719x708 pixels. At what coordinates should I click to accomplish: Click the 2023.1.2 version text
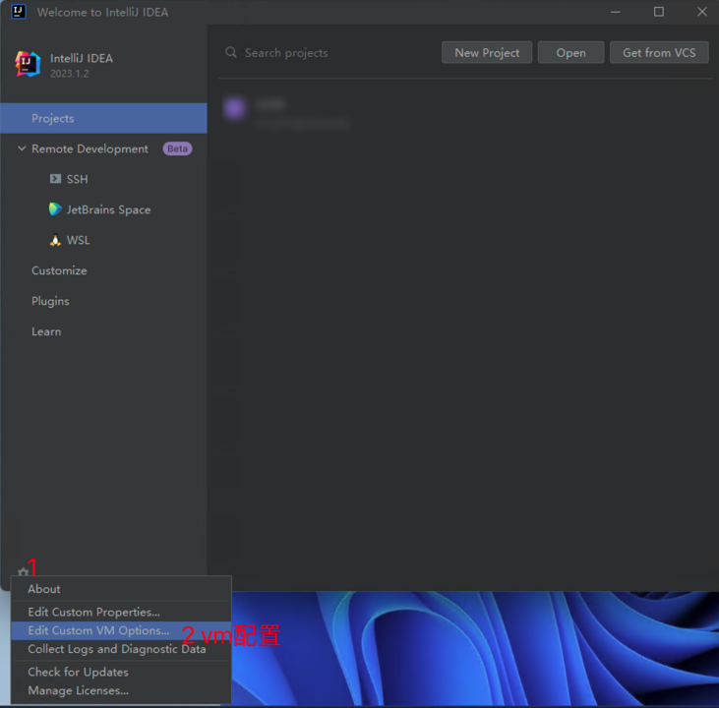[70, 74]
